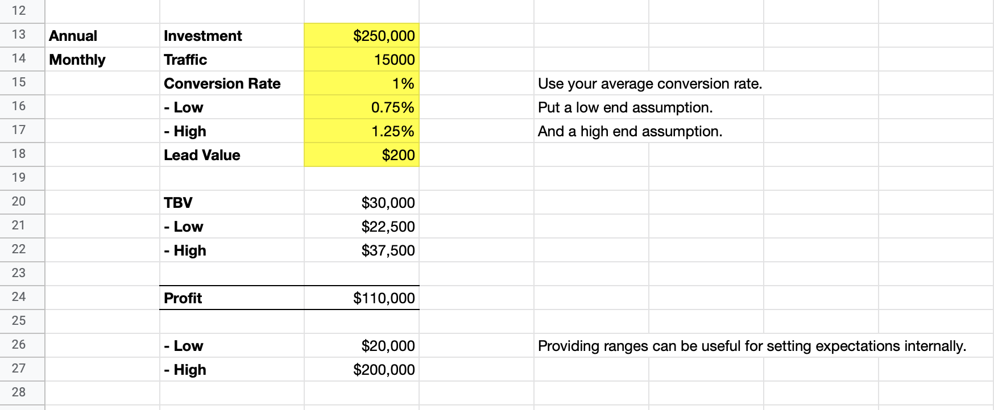Click the "Annual" label cell
The image size is (994, 410).
(73, 36)
